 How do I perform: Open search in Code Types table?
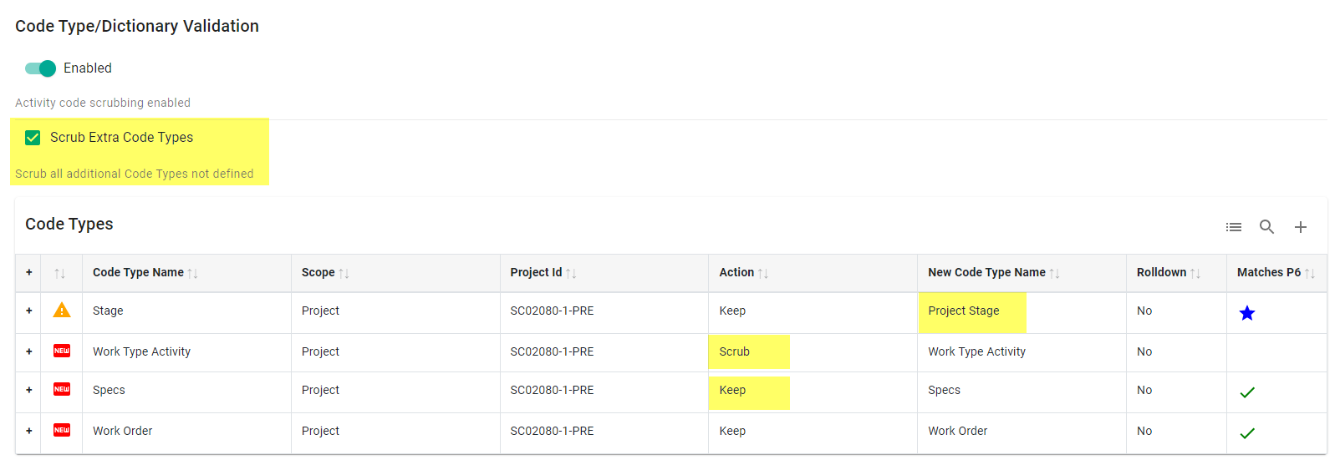pyautogui.click(x=1266, y=227)
